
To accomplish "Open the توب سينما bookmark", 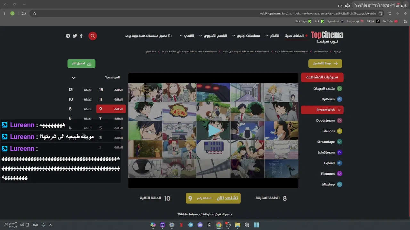I will pyautogui.click(x=355, y=21).
